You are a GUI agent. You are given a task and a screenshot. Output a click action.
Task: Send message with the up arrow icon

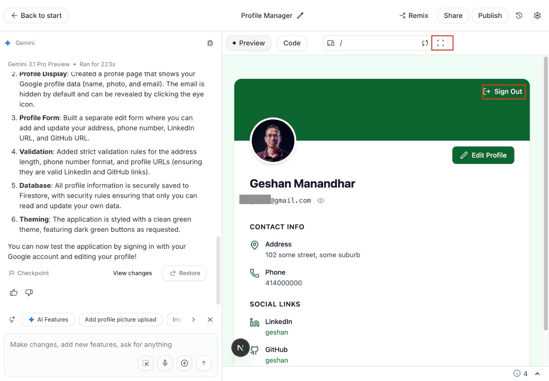pyautogui.click(x=204, y=363)
